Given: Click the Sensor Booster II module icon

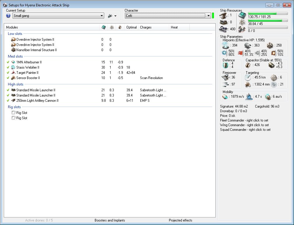Looking at the screenshot, I should coord(13,78).
